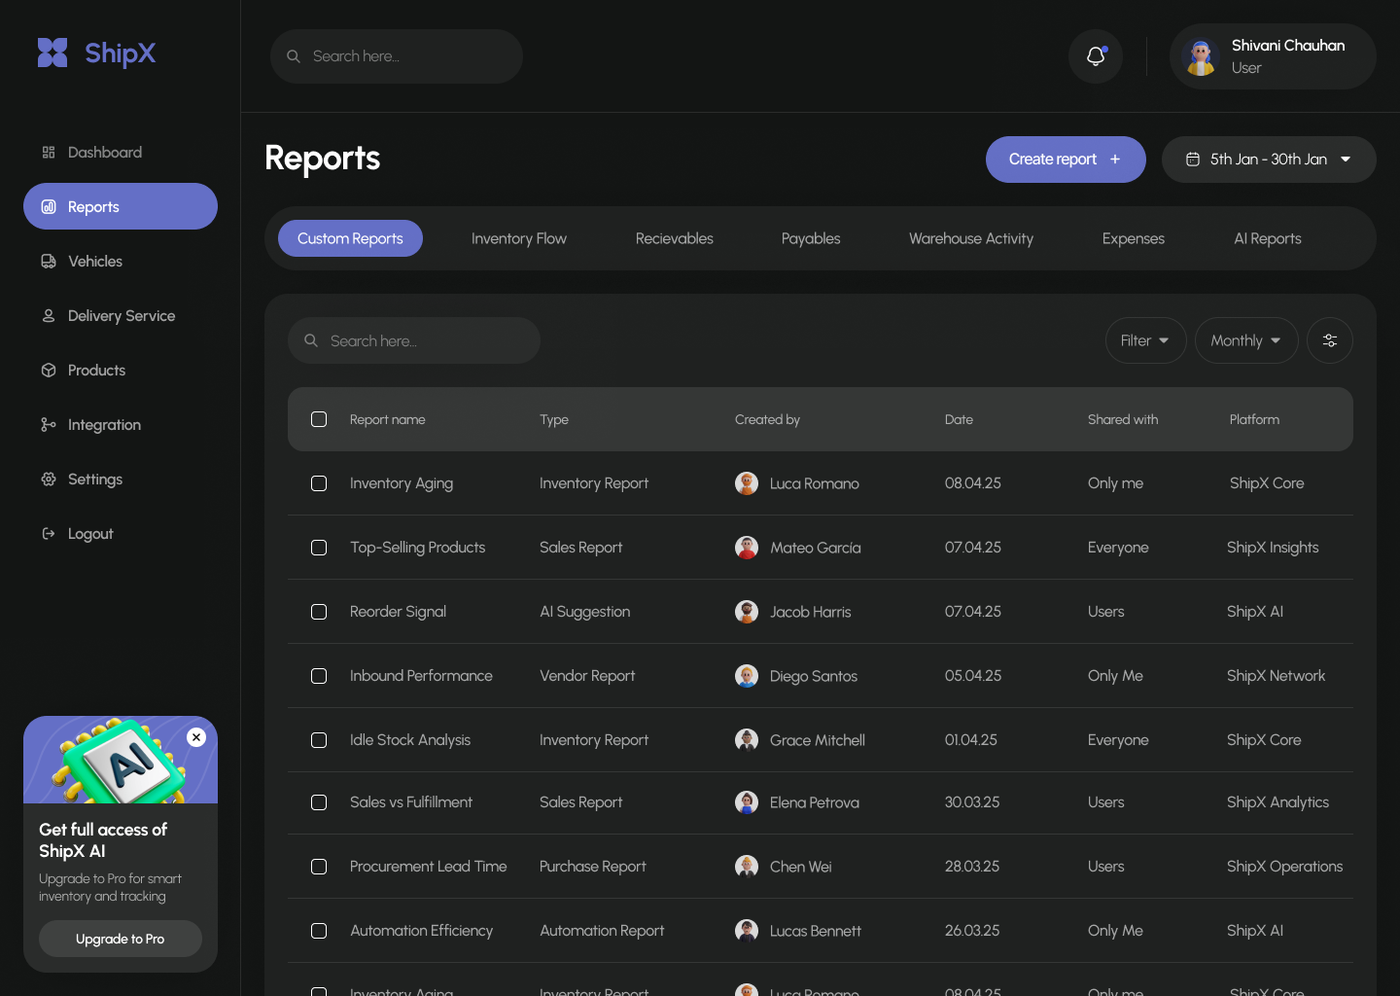Open the Dashboard from the sidebar
Viewport: 1400px width, 996px height.
104,152
